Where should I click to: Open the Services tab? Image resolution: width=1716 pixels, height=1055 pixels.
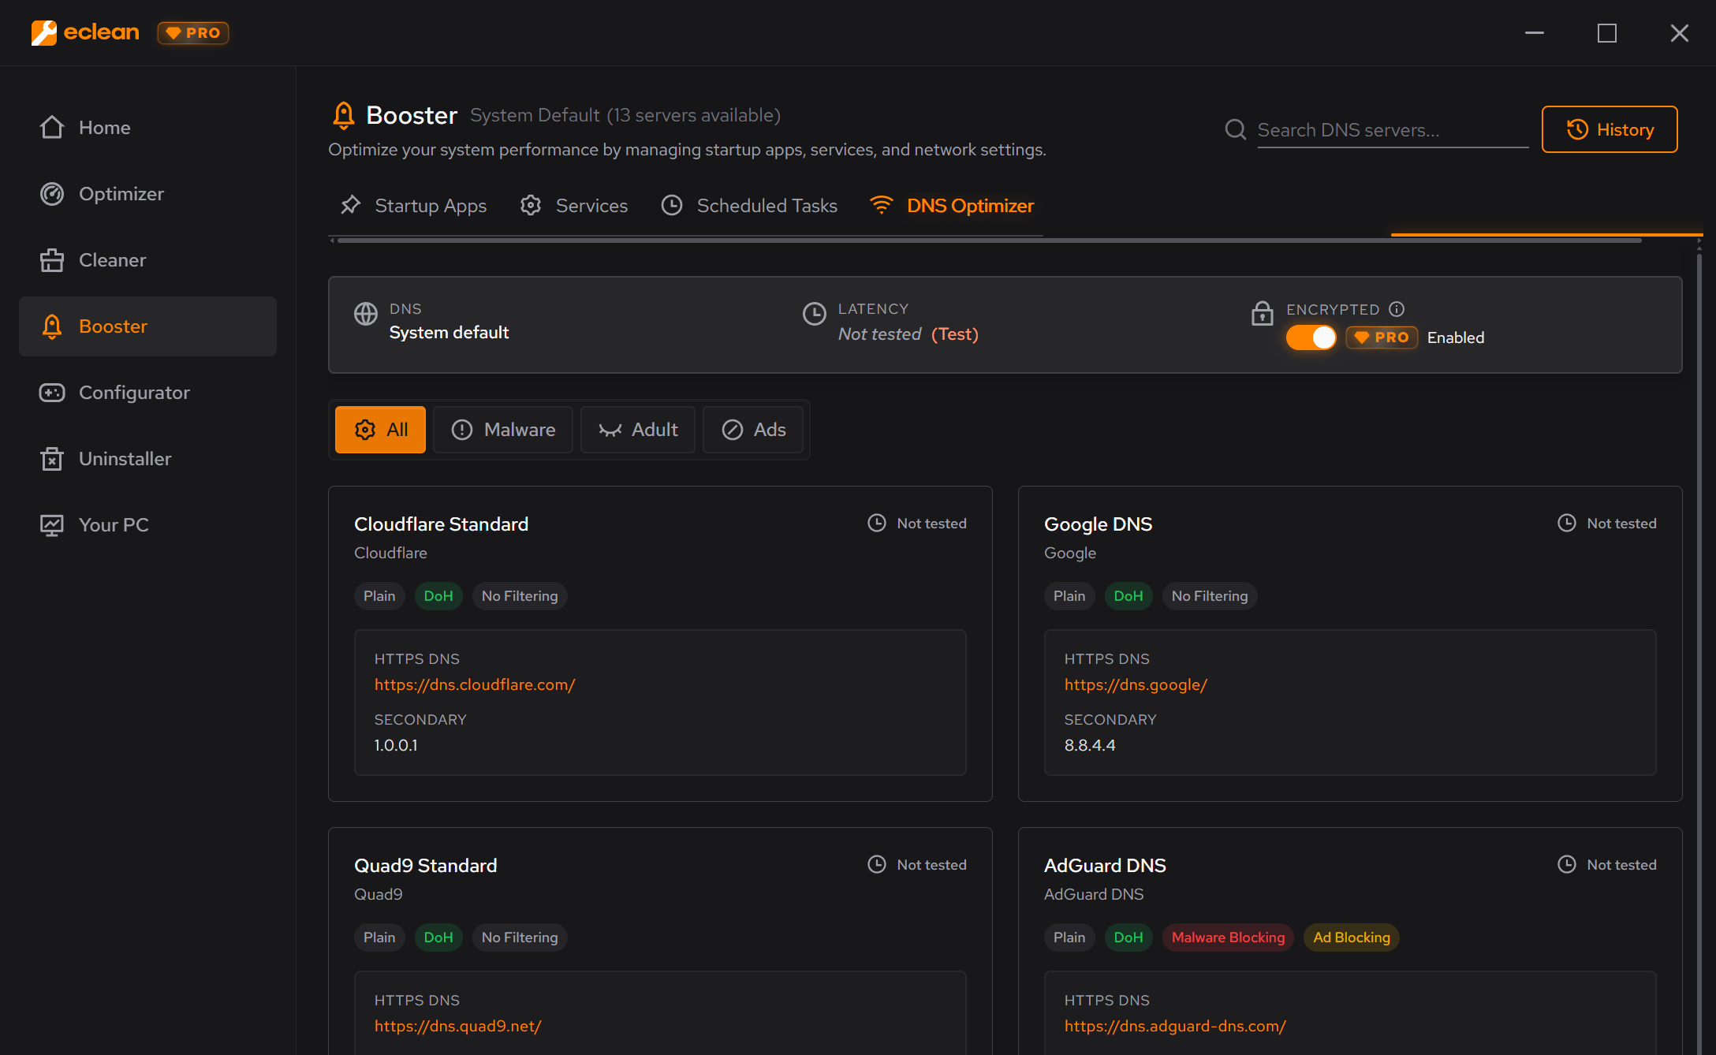pos(575,206)
